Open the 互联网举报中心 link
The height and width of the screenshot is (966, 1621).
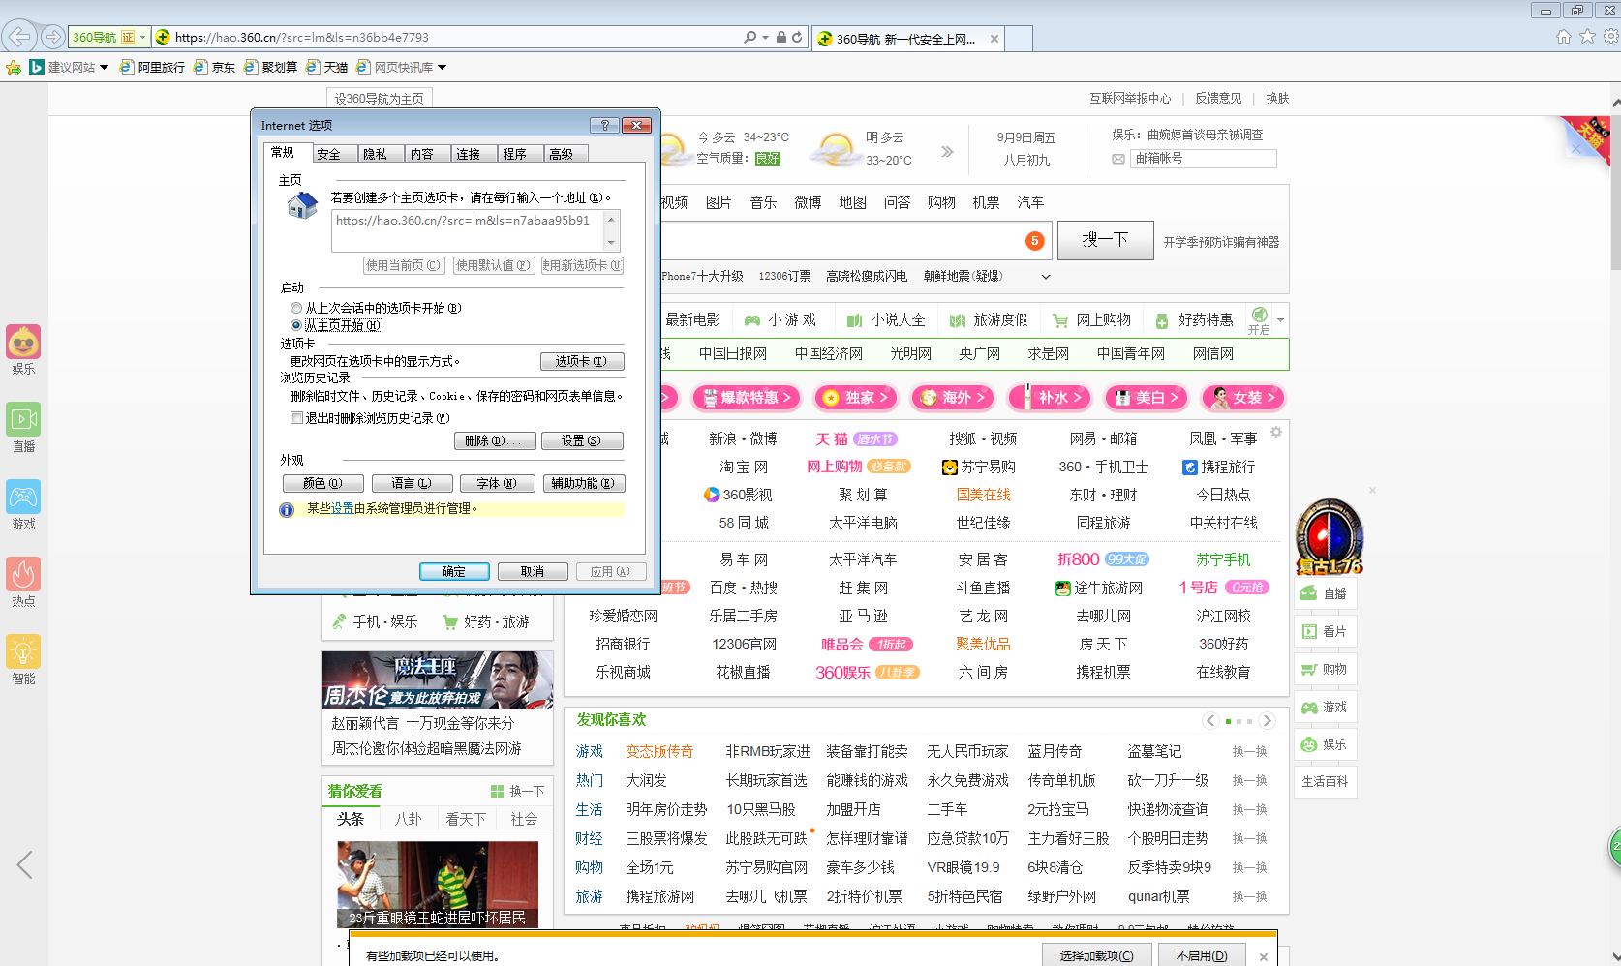[x=1129, y=98]
